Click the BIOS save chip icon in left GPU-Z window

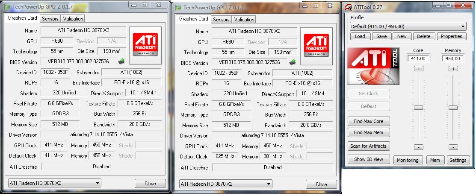tap(121, 61)
